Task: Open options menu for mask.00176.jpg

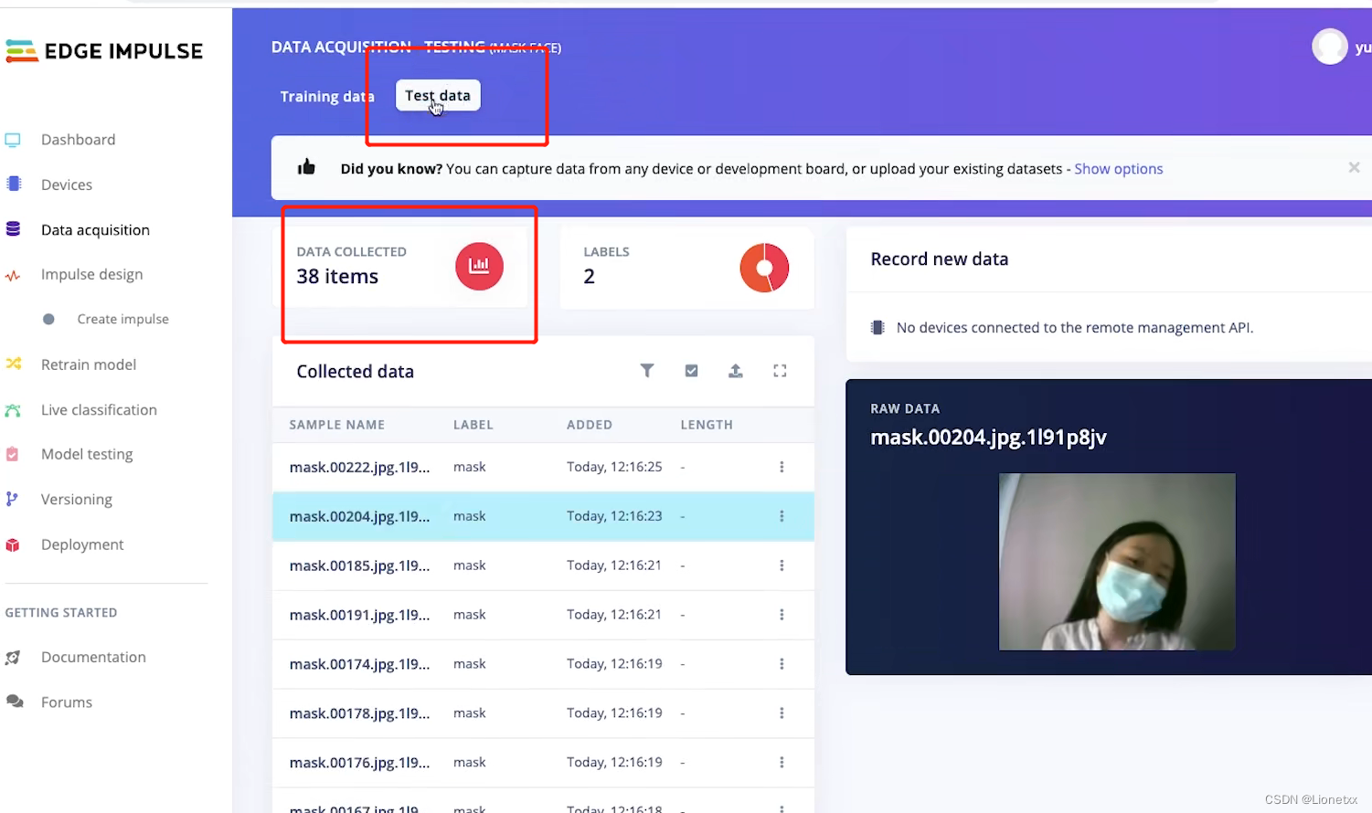Action: click(x=782, y=763)
